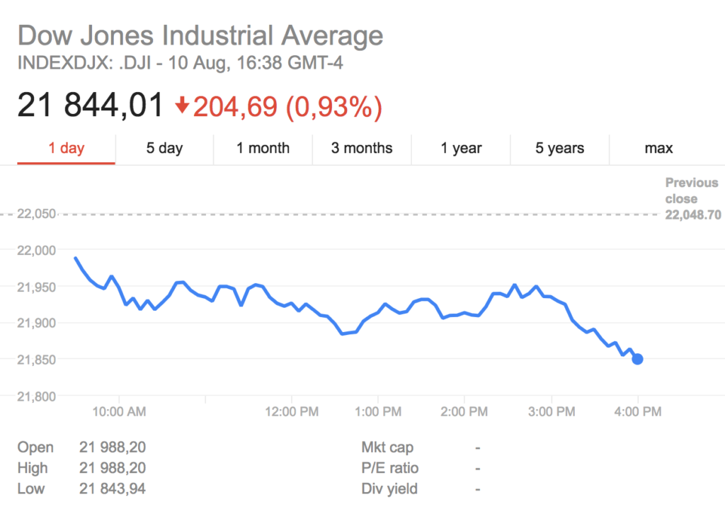Click the 3:00 PM time marker
The image size is (725, 526).
coord(552,411)
